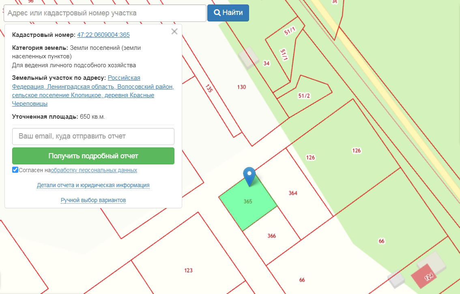Screen dimensions: 460x294
Task: Toggle the personal data consent checkbox
Action: click(x=15, y=170)
